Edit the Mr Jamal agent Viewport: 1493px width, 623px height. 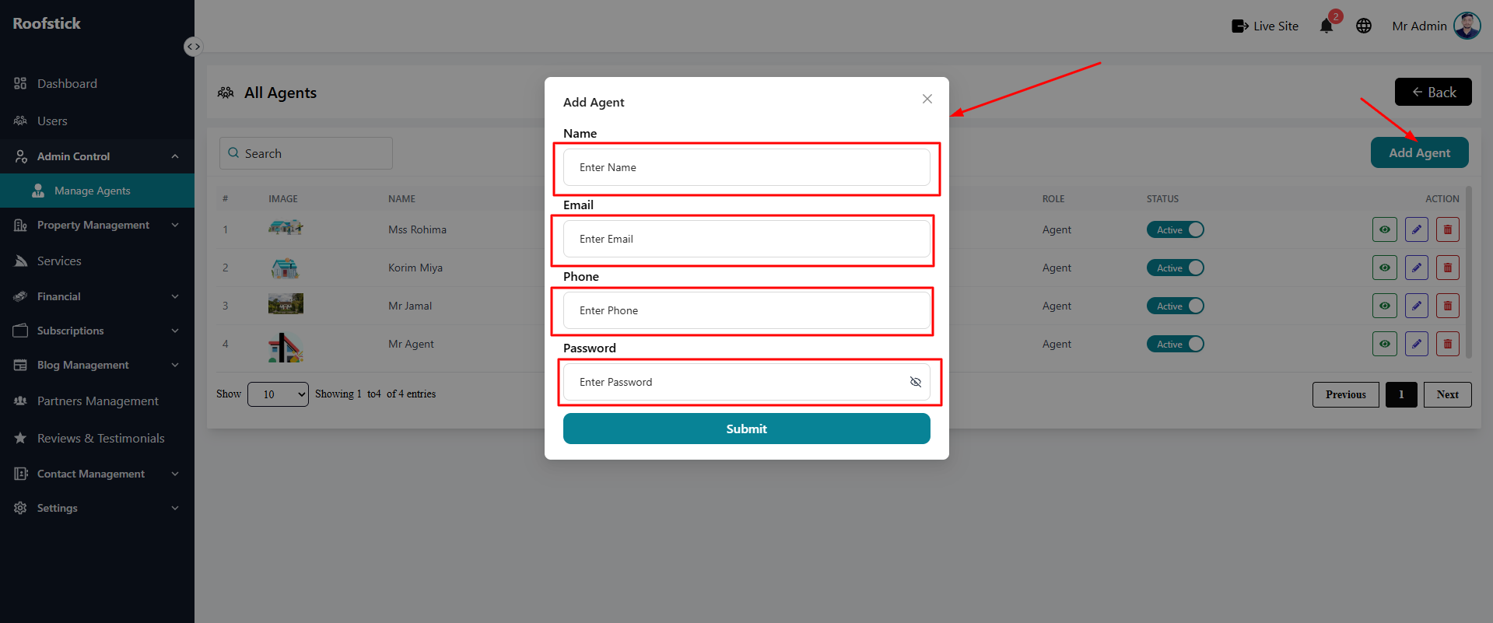point(1417,306)
